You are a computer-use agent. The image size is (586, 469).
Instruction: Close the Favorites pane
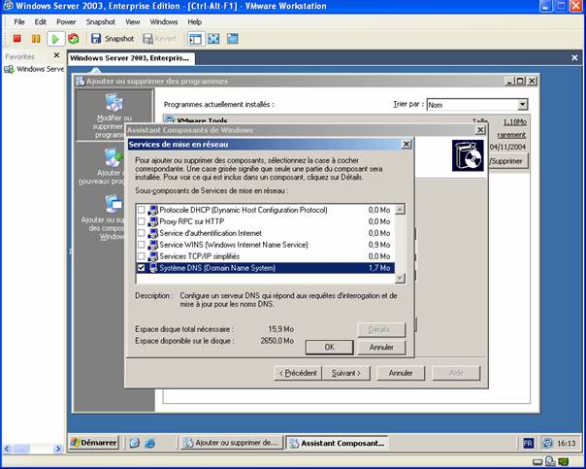point(56,55)
